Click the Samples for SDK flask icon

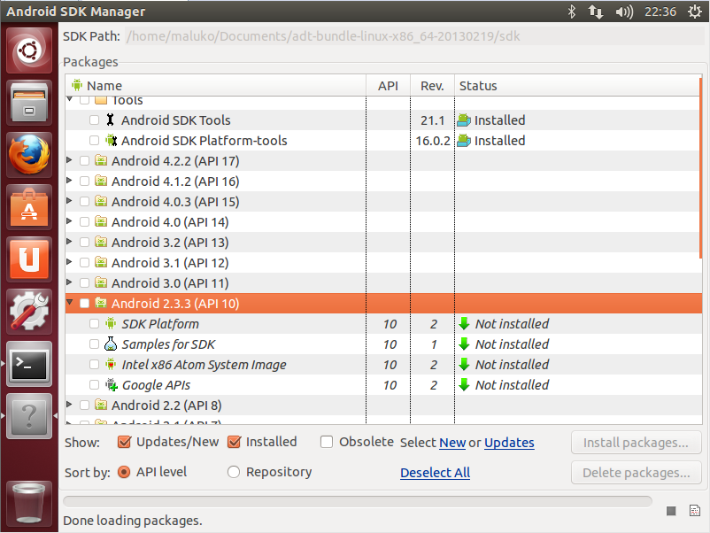click(111, 344)
